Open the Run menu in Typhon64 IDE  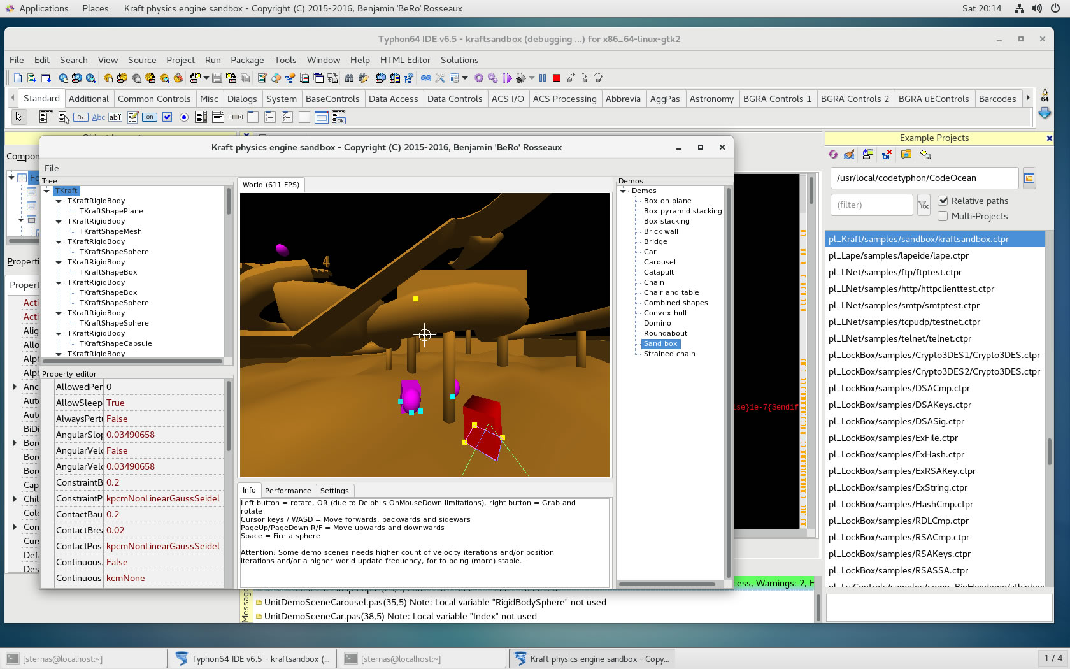(x=213, y=60)
